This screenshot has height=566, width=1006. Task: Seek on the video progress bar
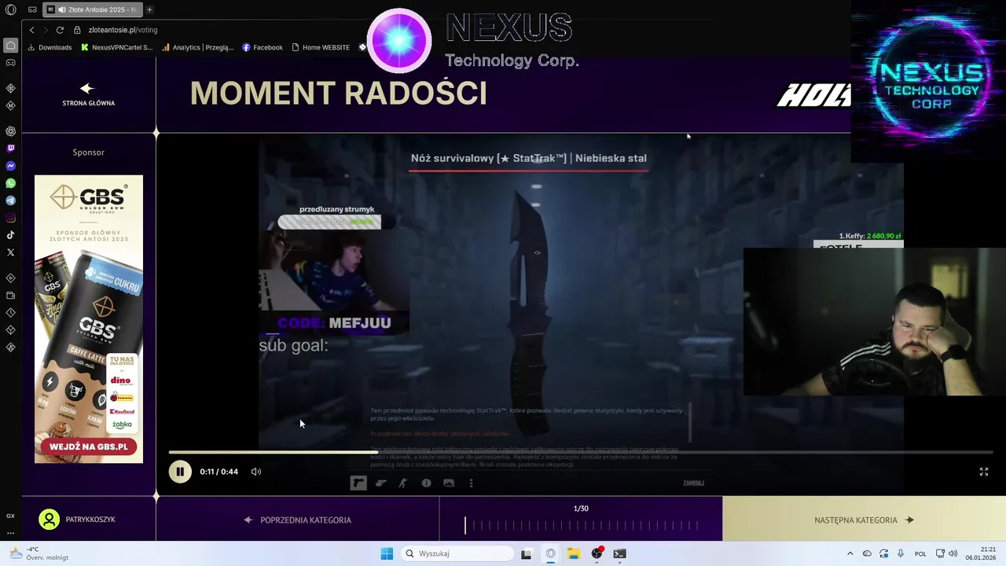coord(581,452)
